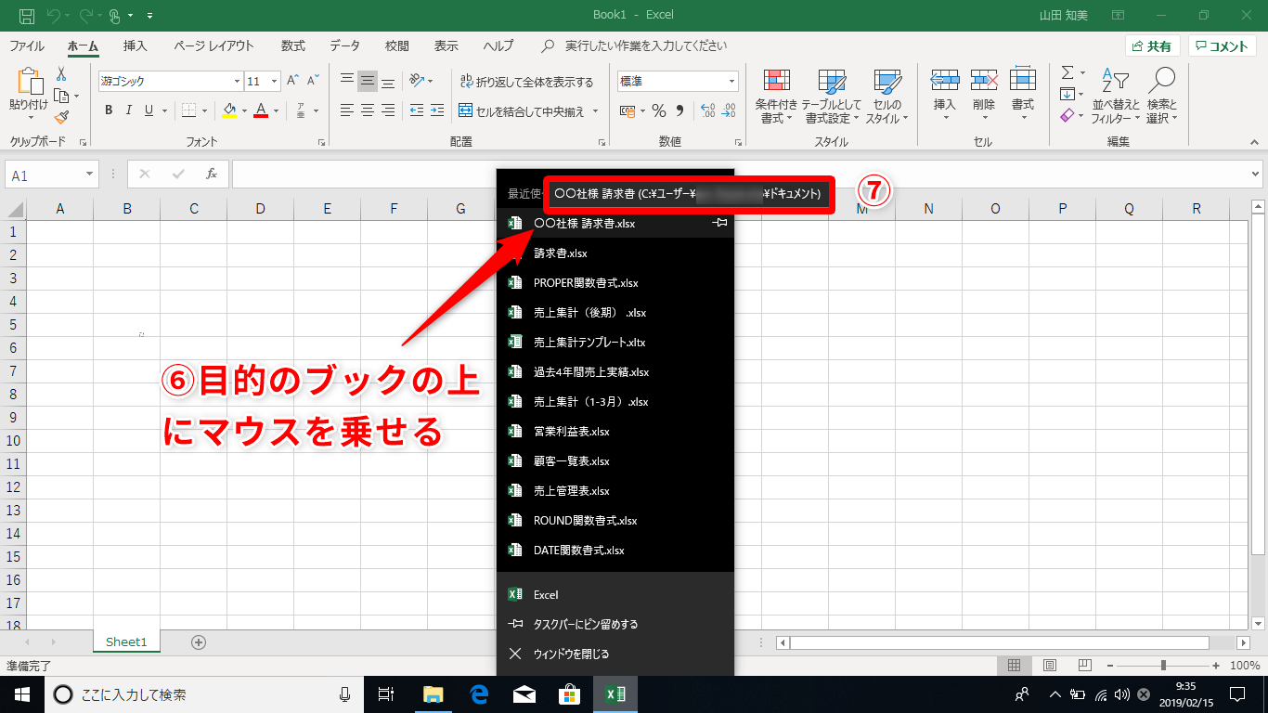
Task: Apply percent style format
Action: point(659,110)
